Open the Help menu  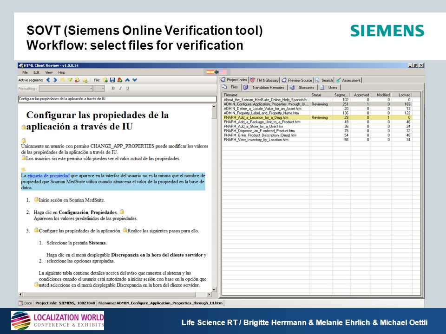[62, 72]
